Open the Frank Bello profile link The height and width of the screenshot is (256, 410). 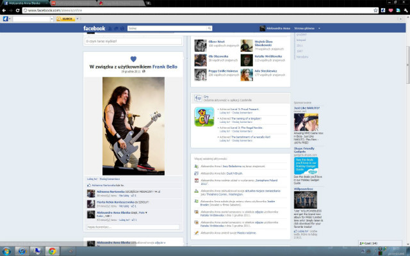coord(165,67)
